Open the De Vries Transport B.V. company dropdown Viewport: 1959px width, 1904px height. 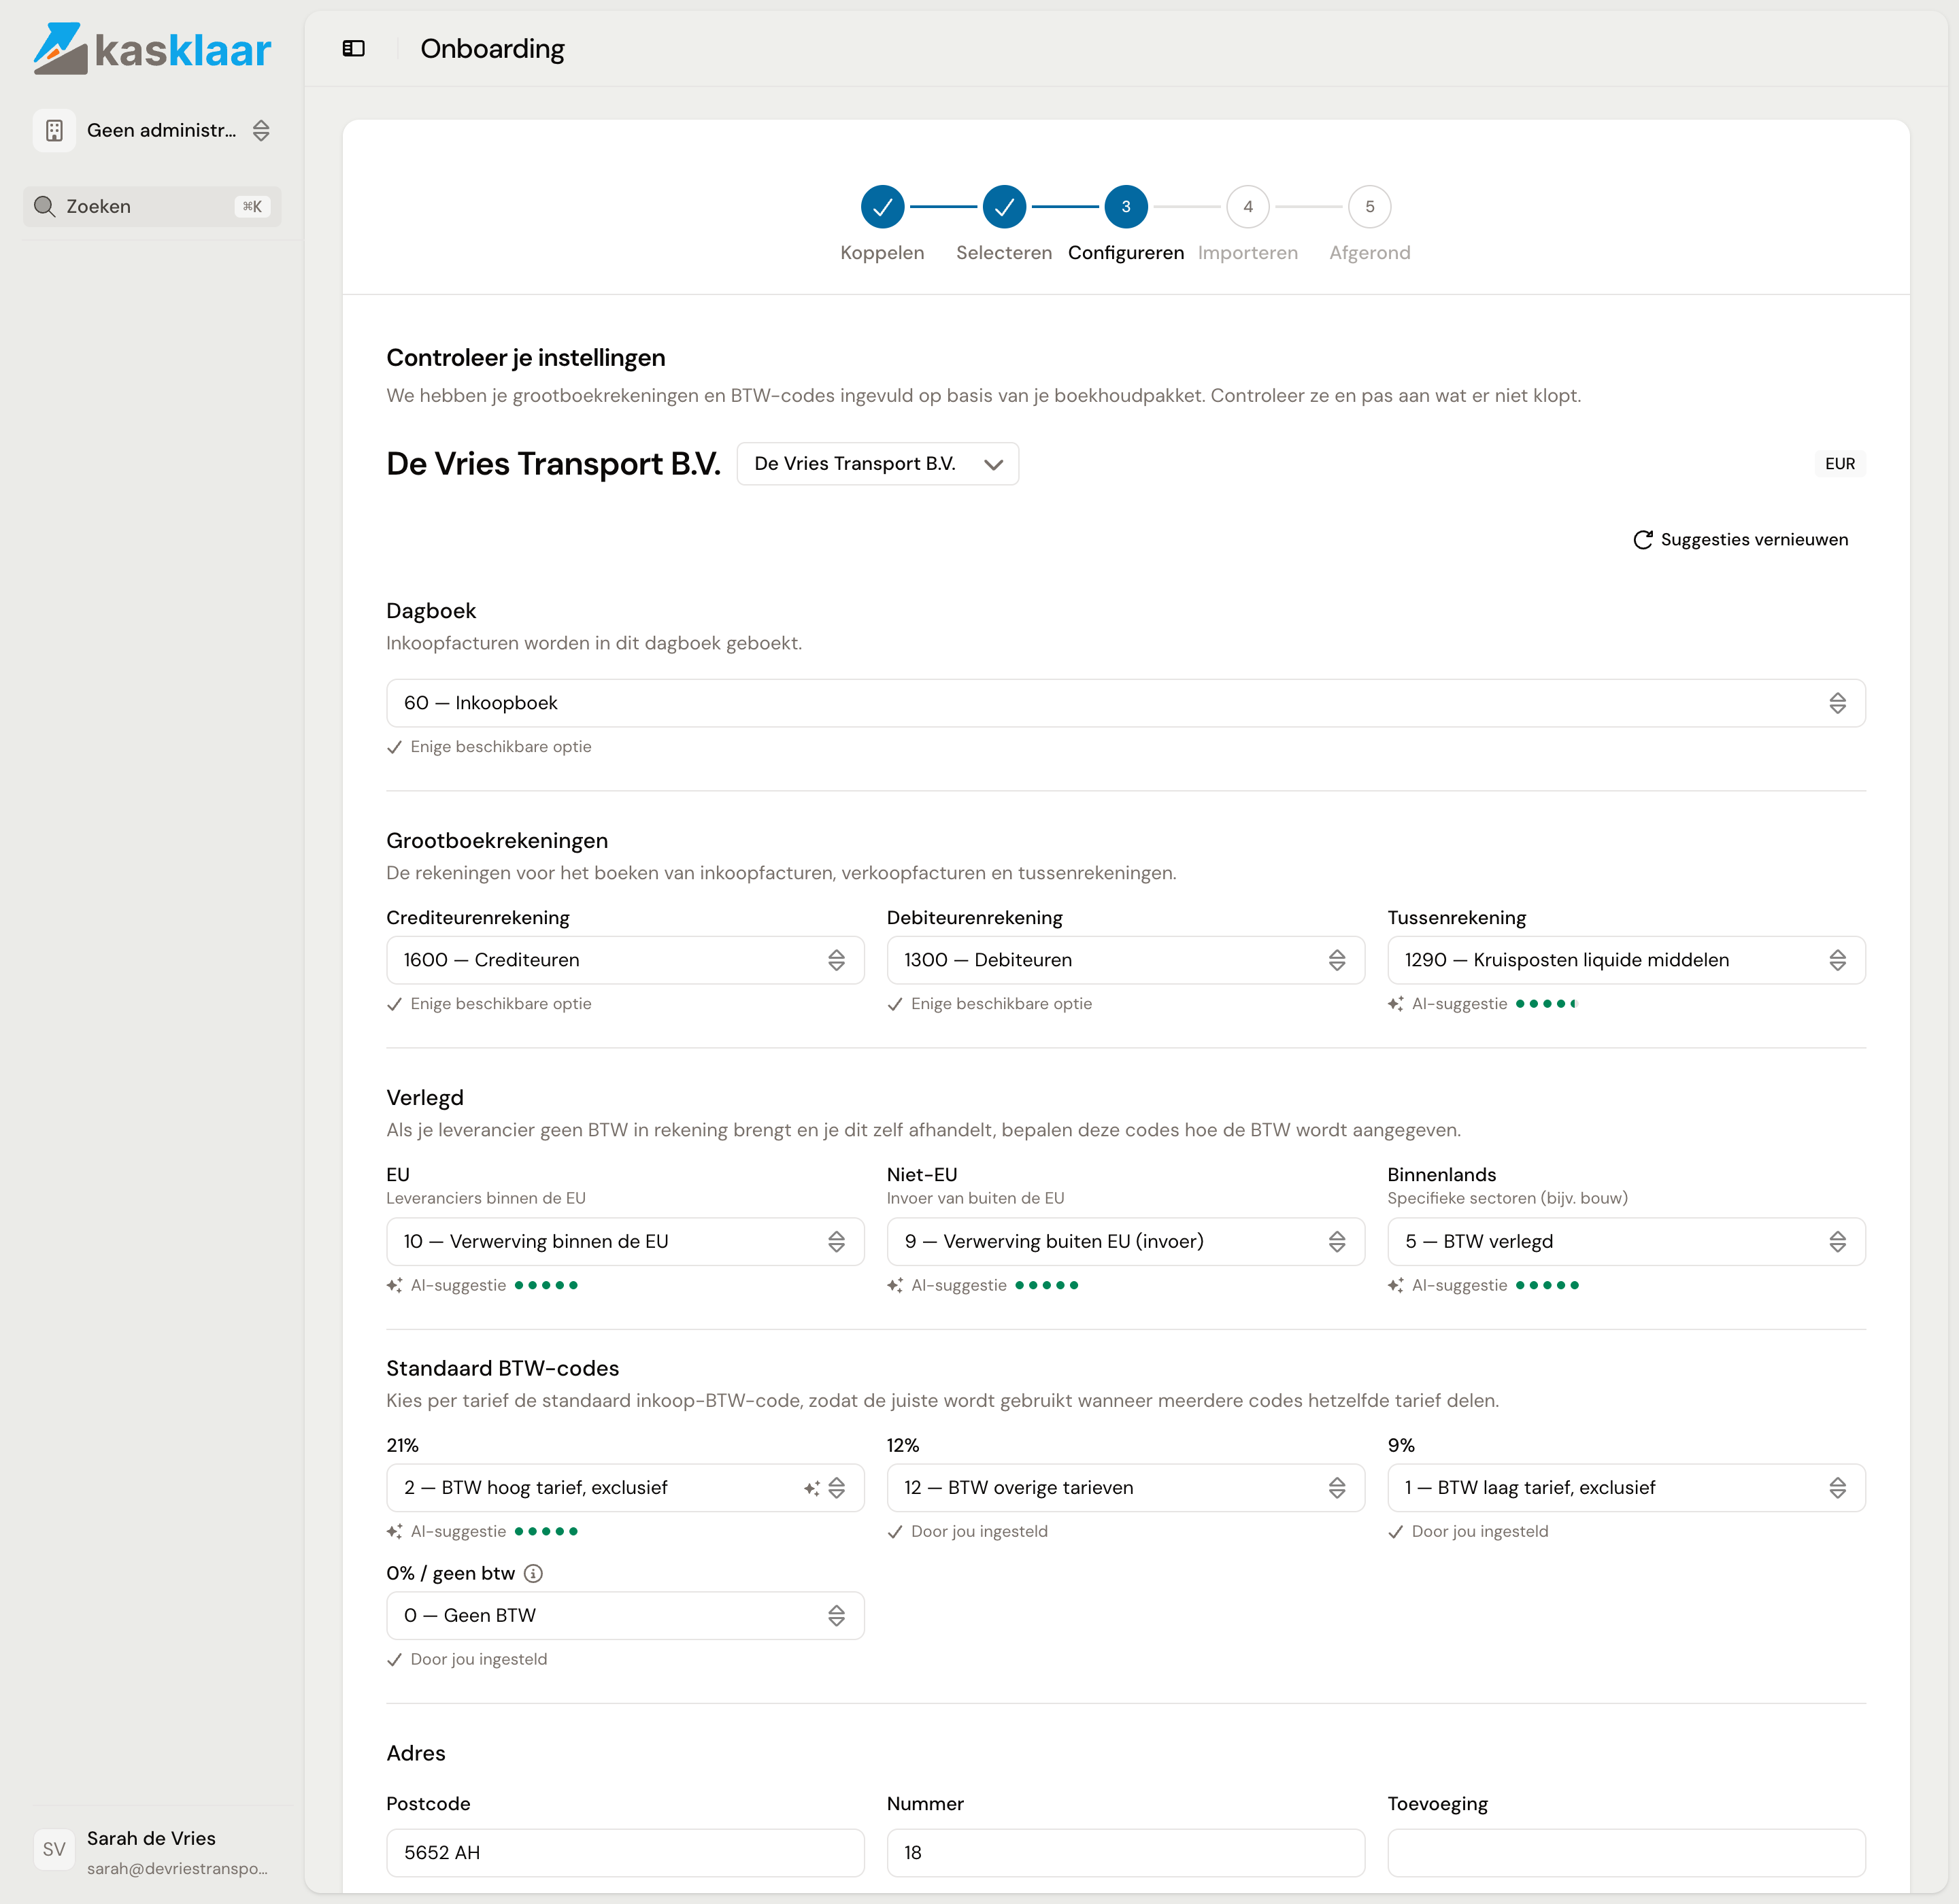click(x=877, y=464)
